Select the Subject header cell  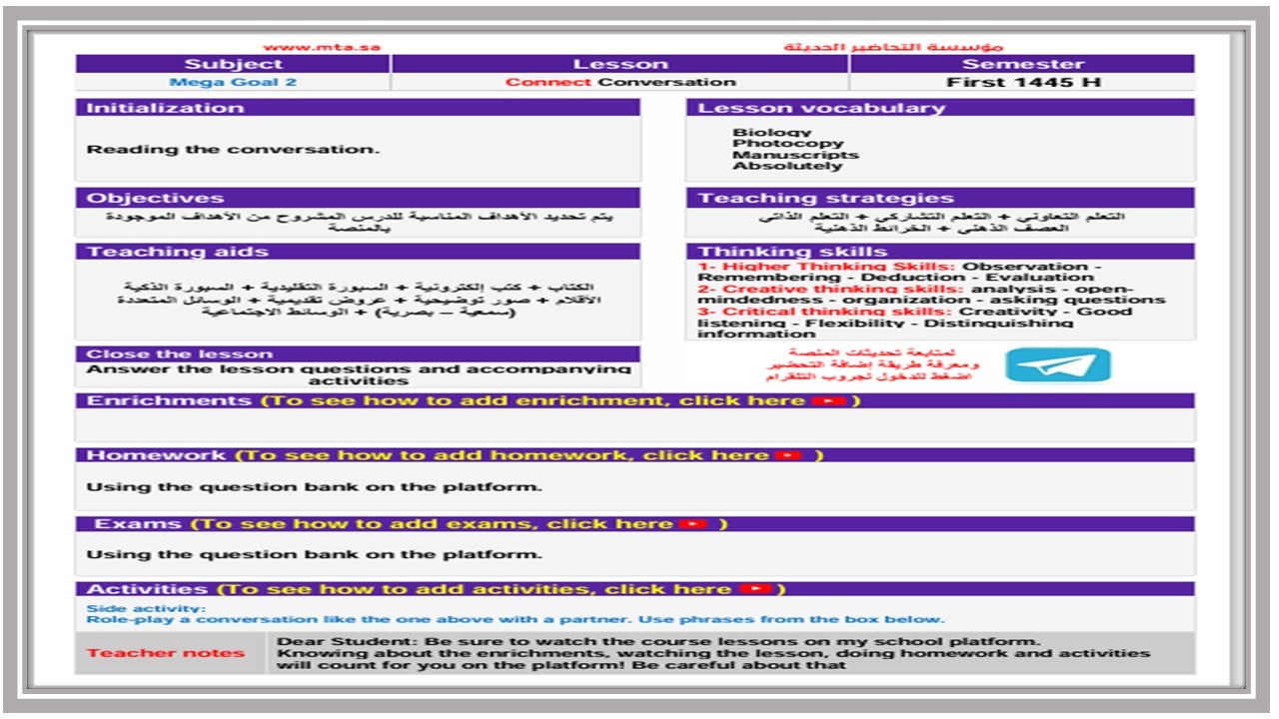pyautogui.click(x=233, y=64)
